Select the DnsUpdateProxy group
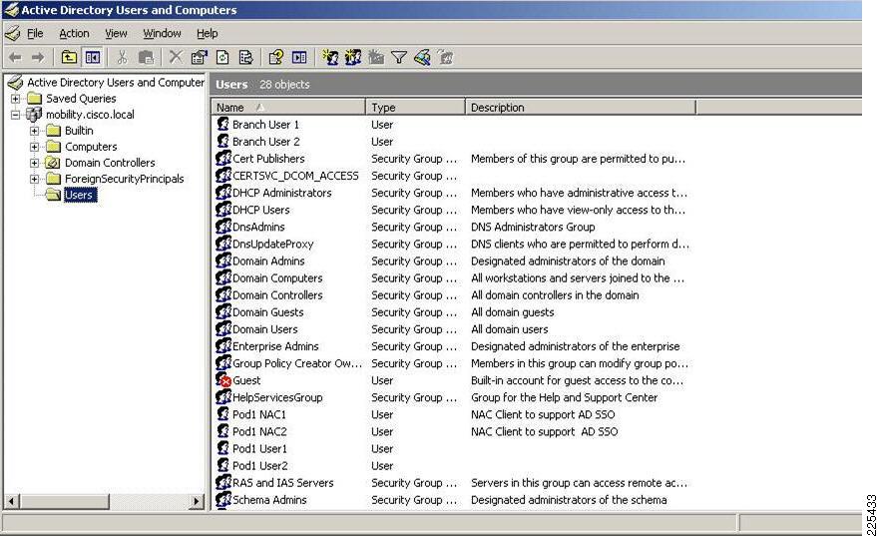Screen dimensions: 877x536 click(x=273, y=244)
